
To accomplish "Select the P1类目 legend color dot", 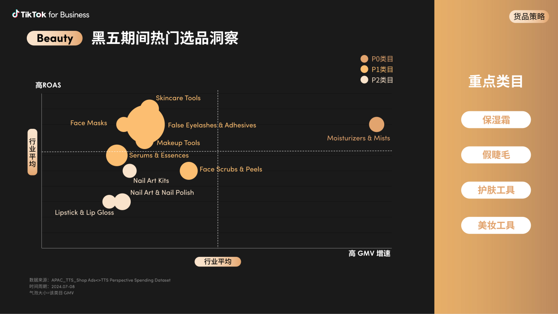I will 363,69.
